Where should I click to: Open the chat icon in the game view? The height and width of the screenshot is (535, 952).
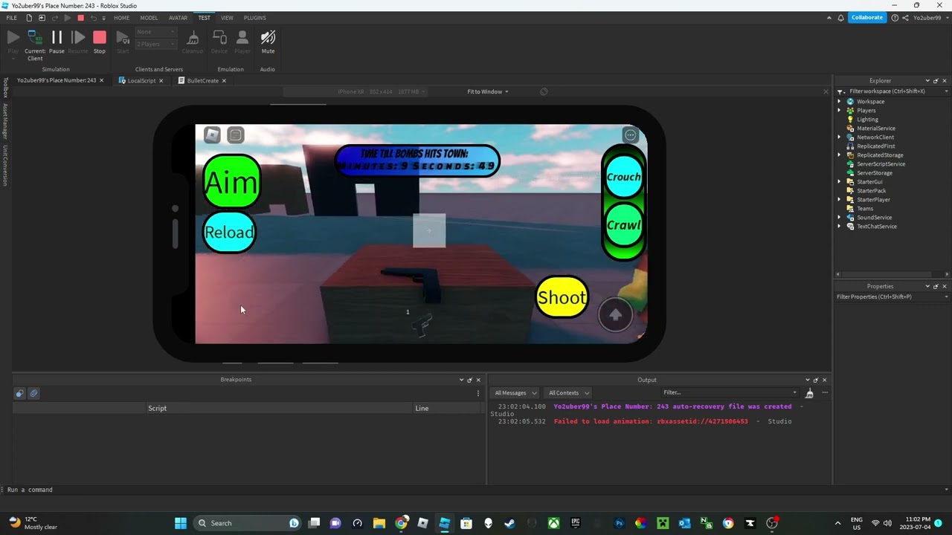[x=236, y=134]
